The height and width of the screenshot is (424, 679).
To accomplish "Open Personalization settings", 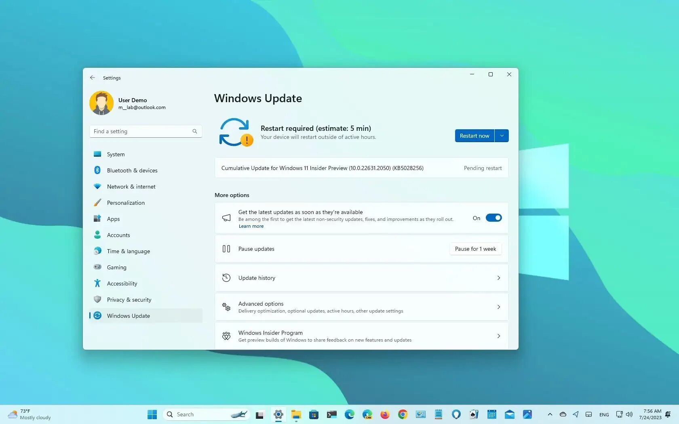I will pyautogui.click(x=145, y=203).
